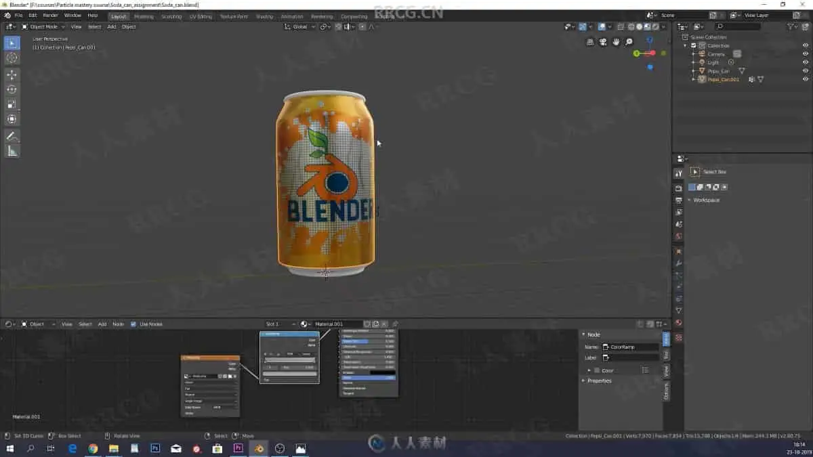This screenshot has width=813, height=457.
Task: Click the zoom view magnifier icon
Action: click(x=629, y=42)
